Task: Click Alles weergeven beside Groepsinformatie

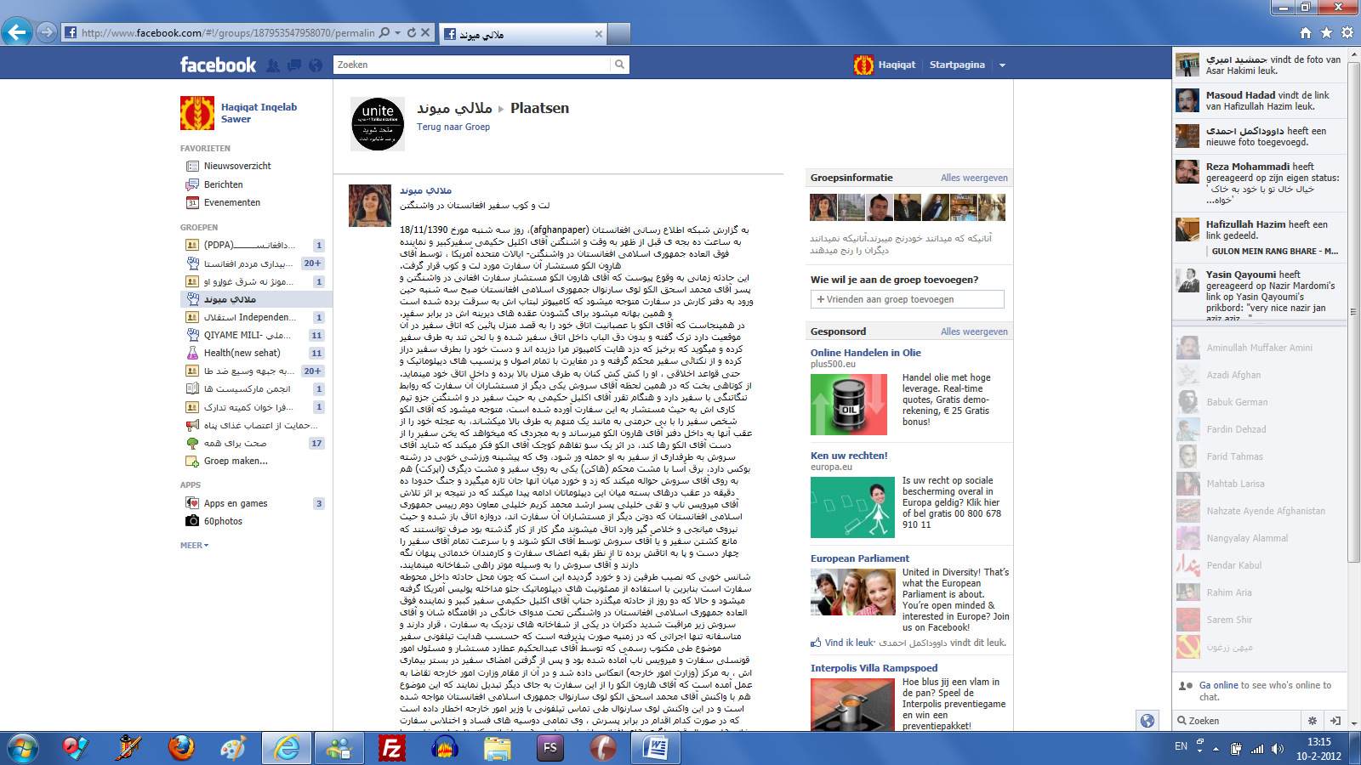Action: [x=974, y=178]
